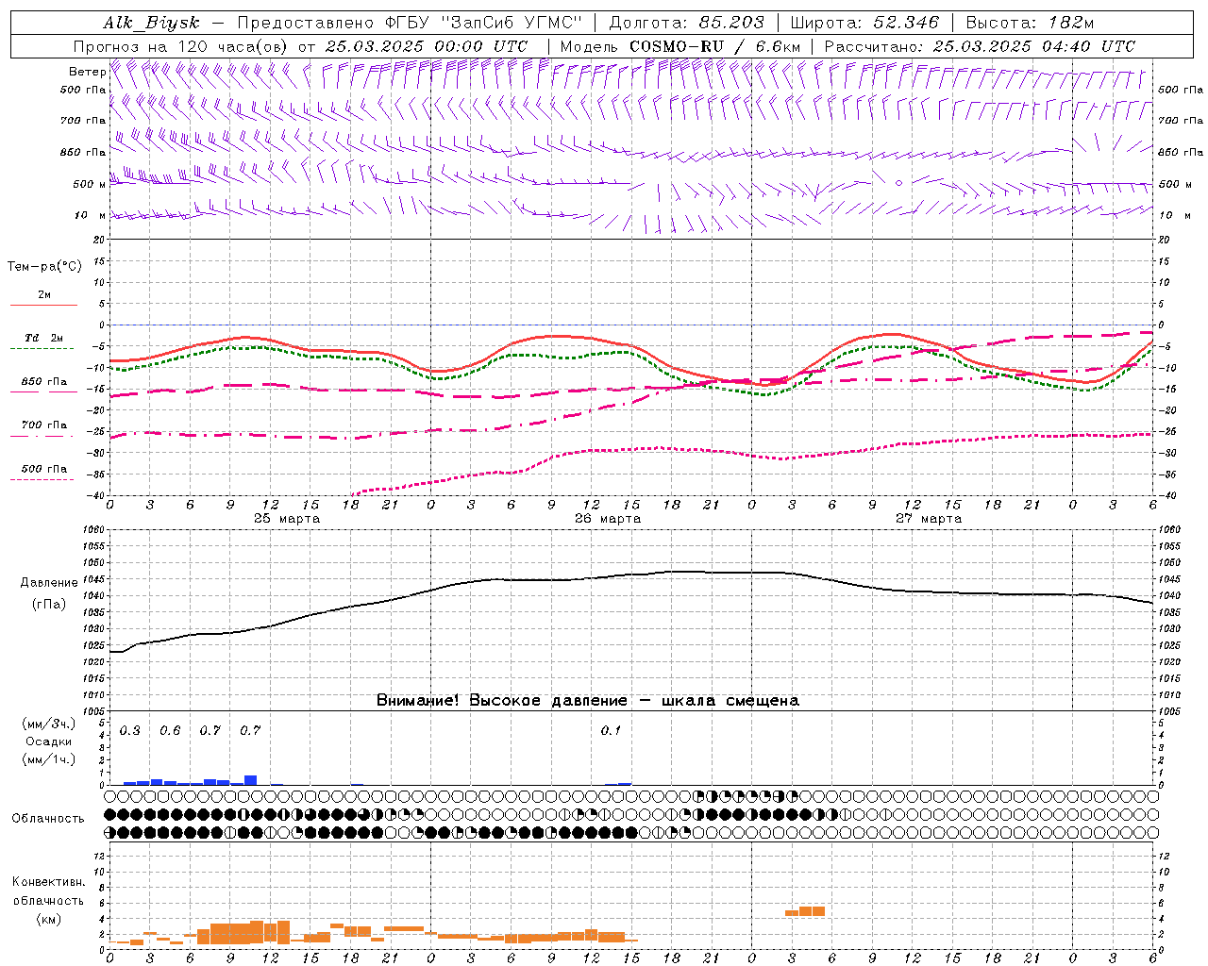
Task: Click the 0.3 precipitation amount value
Action: (x=129, y=730)
